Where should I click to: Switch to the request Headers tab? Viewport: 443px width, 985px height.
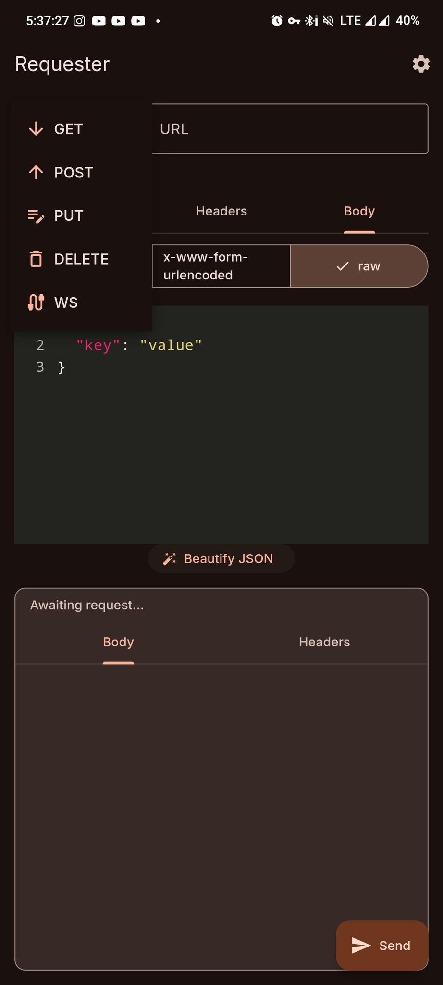[x=221, y=211]
